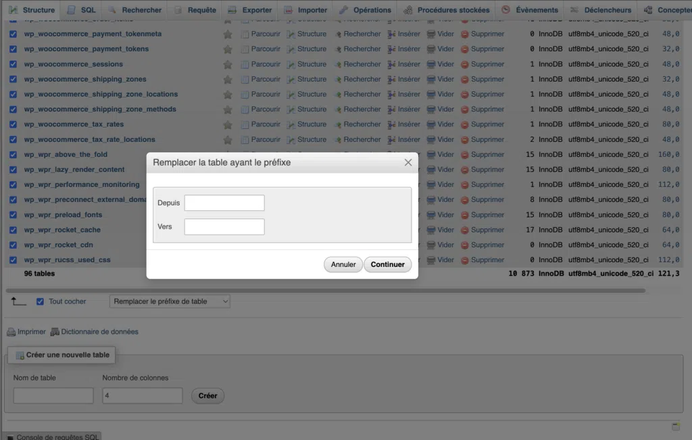The image size is (692, 440).
Task: Click Vider link for wp_woocommerce_shipping_zones
Action: (x=445, y=80)
